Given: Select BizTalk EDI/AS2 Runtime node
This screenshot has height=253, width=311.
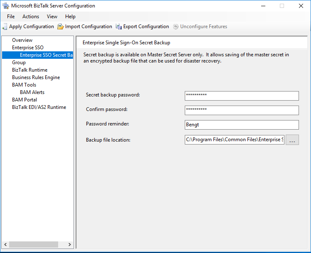Looking at the screenshot, I should [x=39, y=107].
